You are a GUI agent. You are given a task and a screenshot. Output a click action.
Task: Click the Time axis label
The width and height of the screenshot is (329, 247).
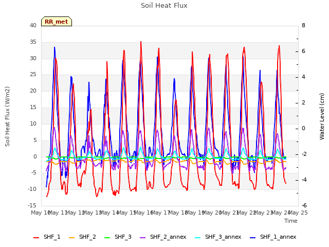coord(291,221)
